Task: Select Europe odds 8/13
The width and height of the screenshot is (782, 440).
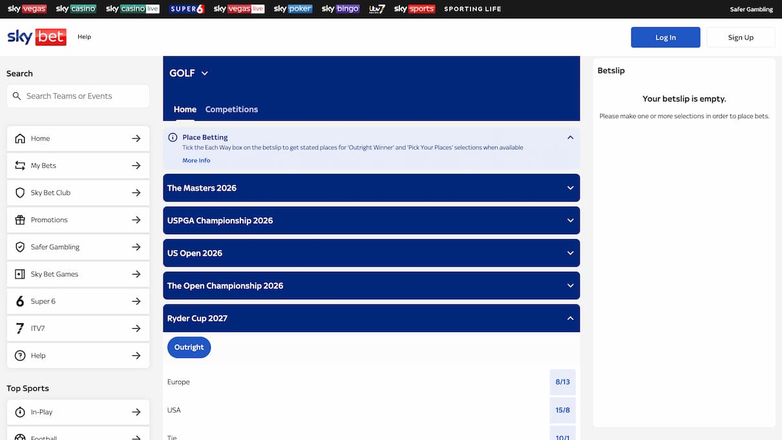Action: (x=562, y=382)
